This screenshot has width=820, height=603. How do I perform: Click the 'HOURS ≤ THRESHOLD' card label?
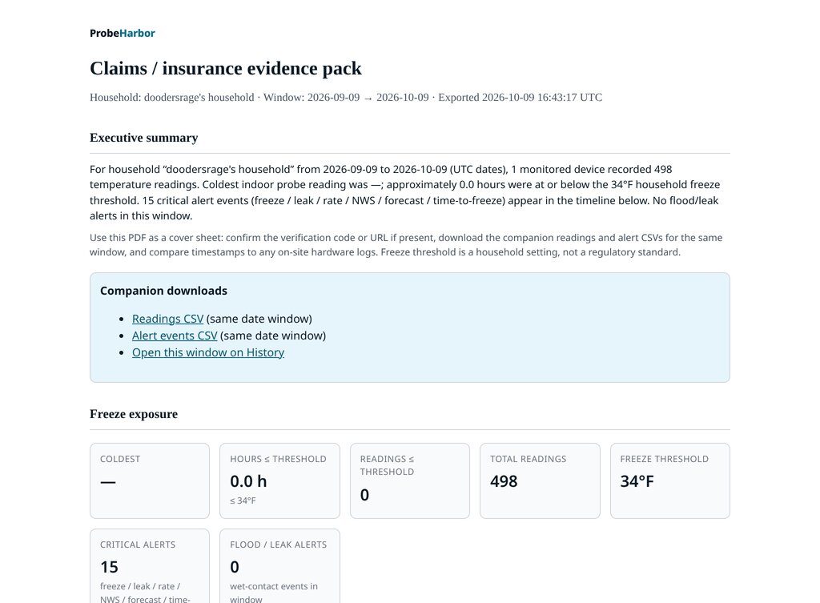pyautogui.click(x=278, y=459)
